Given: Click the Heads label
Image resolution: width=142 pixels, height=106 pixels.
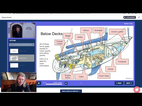Looking at the screenshot, I should tap(111, 69).
